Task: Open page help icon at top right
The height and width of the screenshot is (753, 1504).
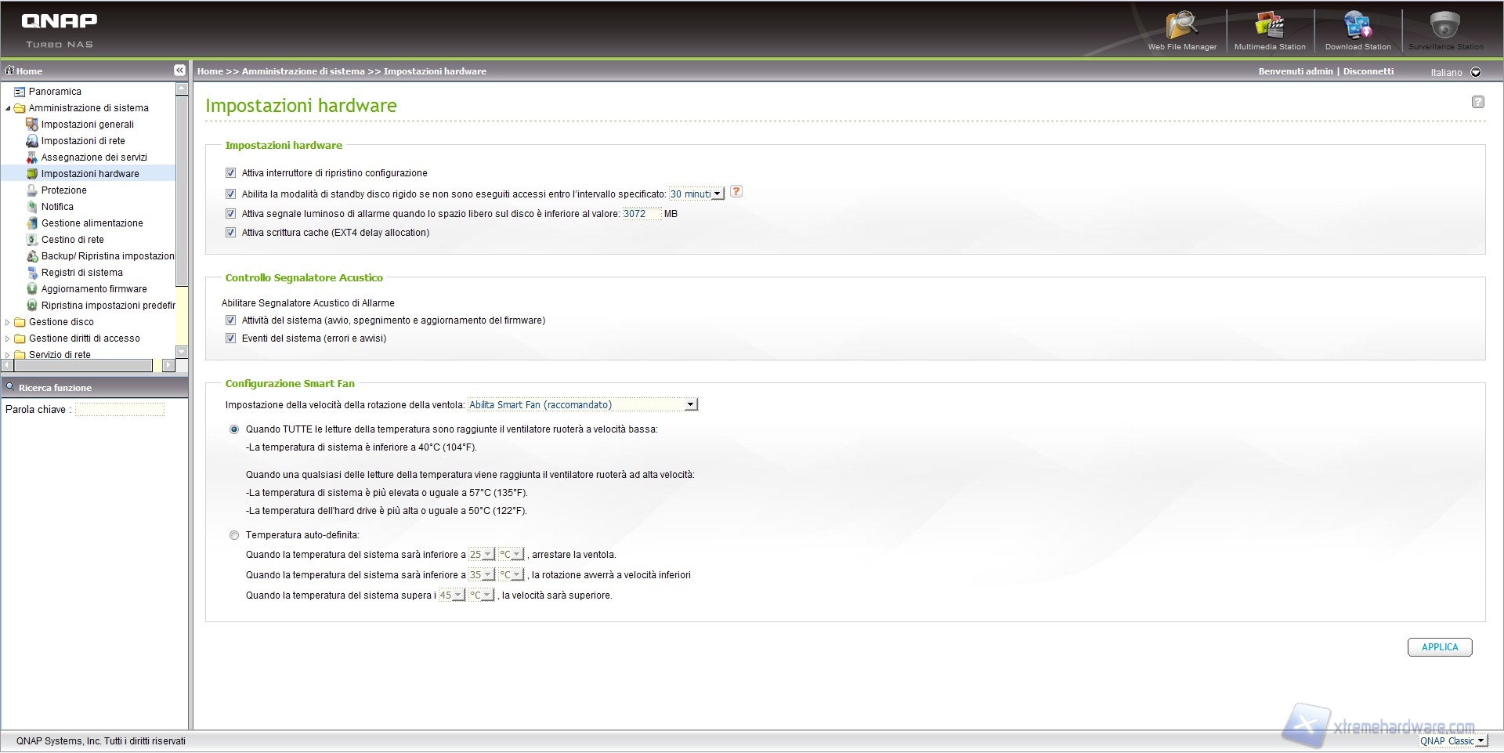Action: 1477,102
